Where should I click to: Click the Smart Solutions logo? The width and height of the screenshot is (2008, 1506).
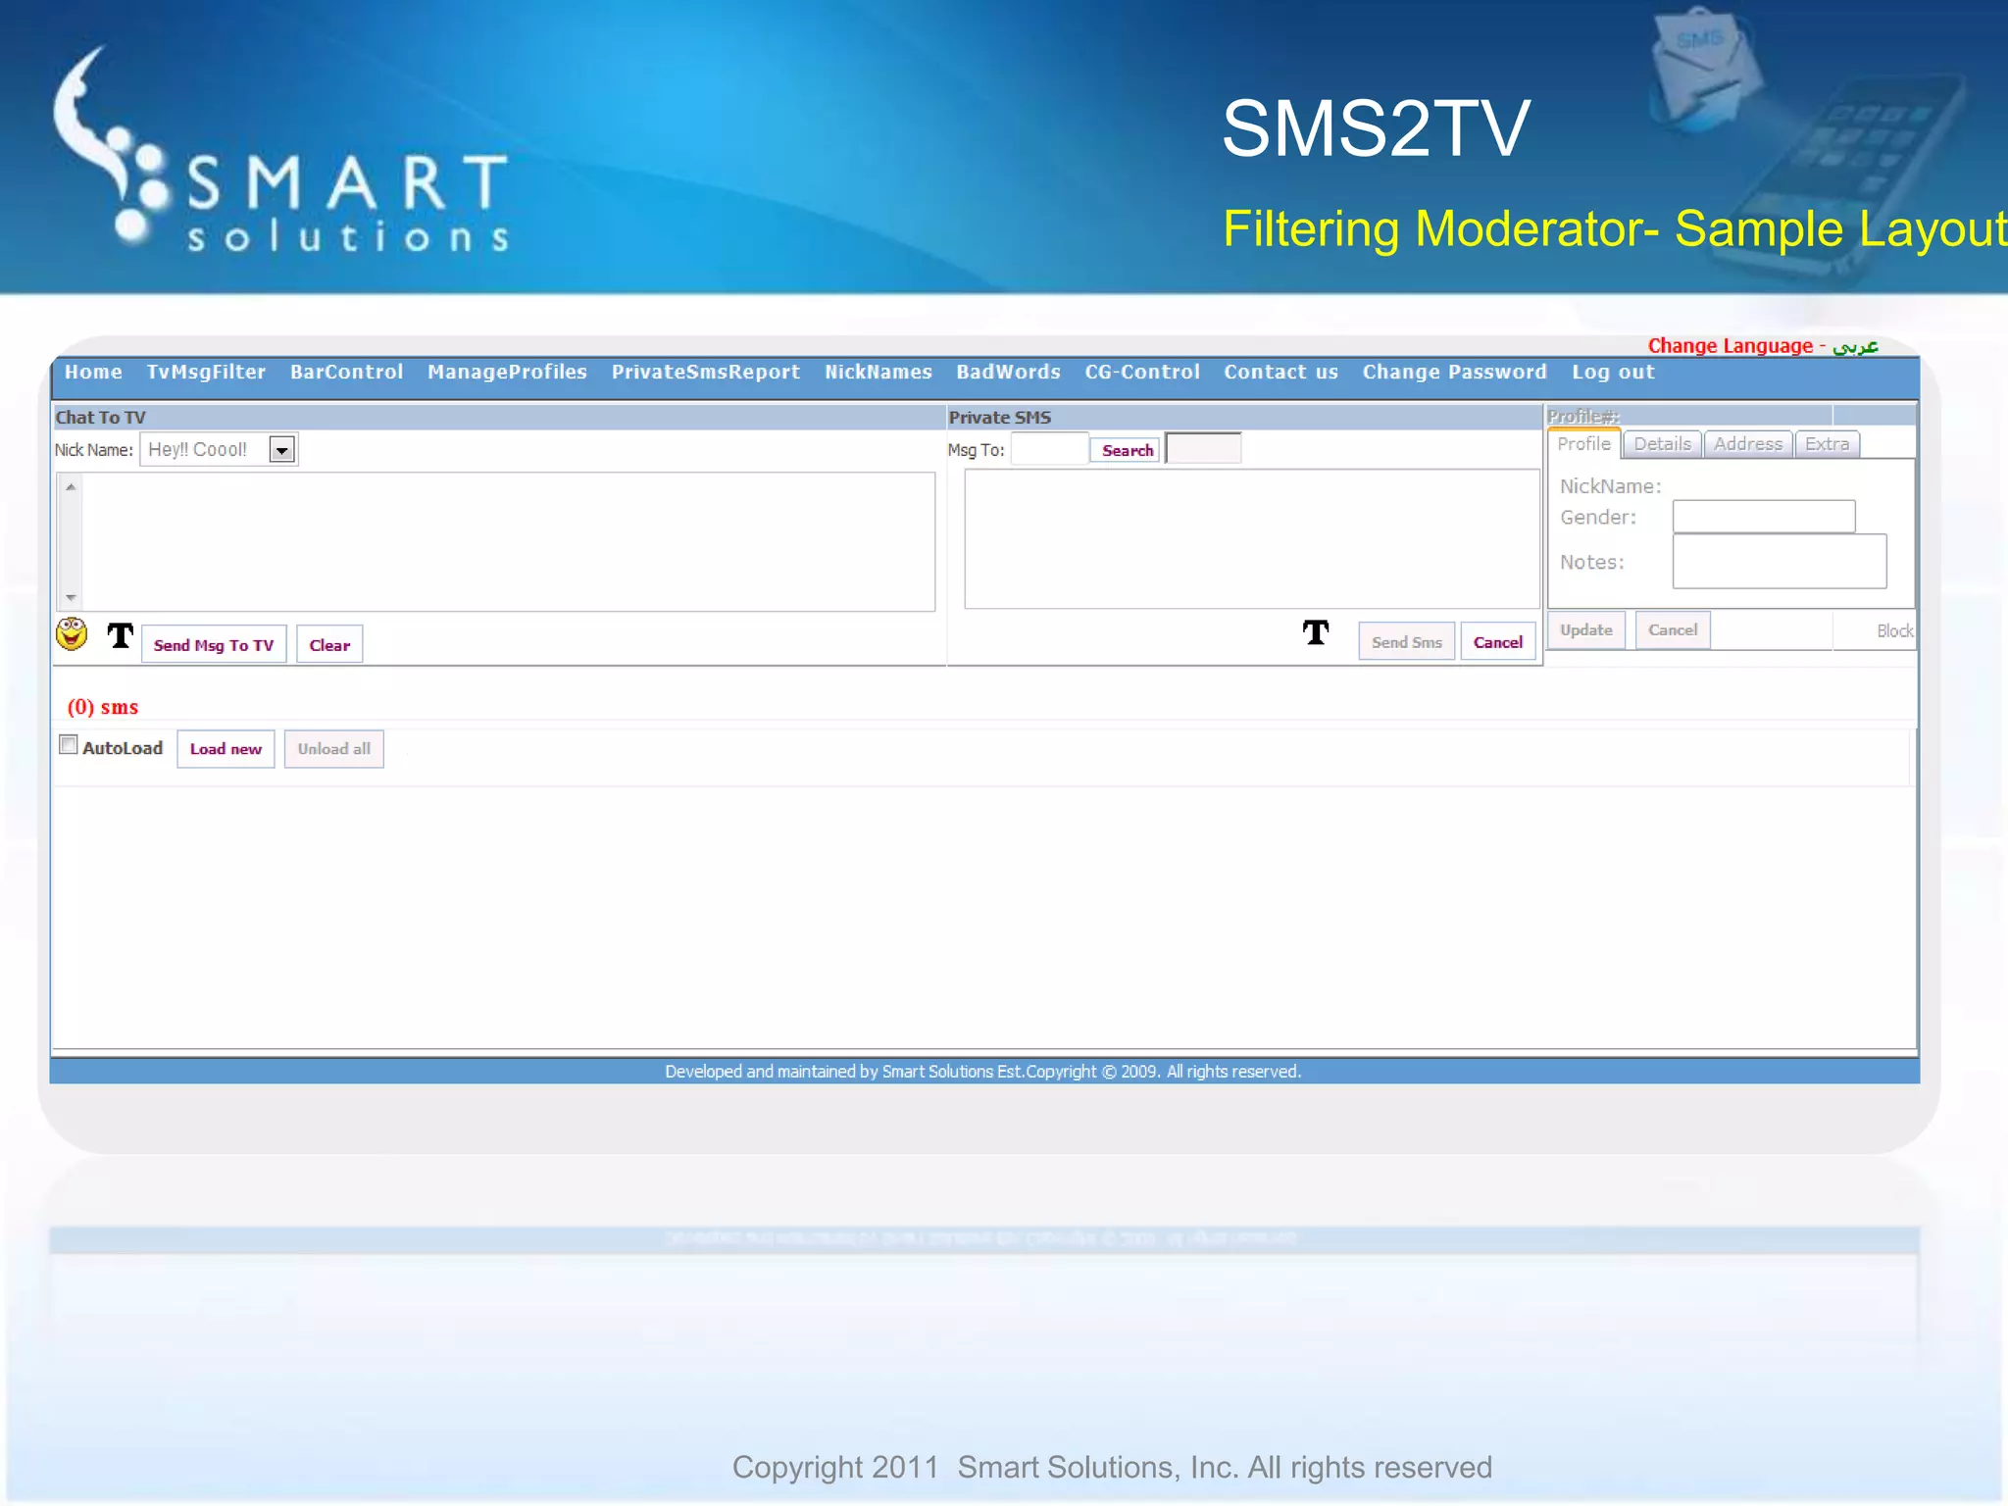281,157
